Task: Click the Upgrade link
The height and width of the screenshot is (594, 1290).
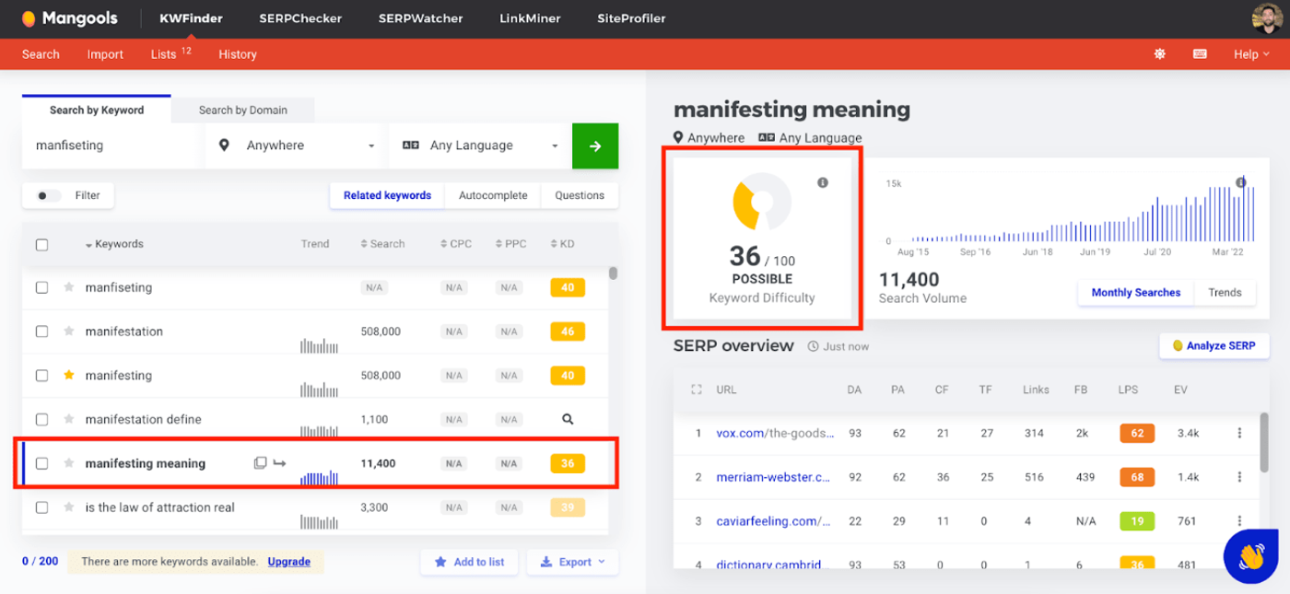Action: [289, 562]
